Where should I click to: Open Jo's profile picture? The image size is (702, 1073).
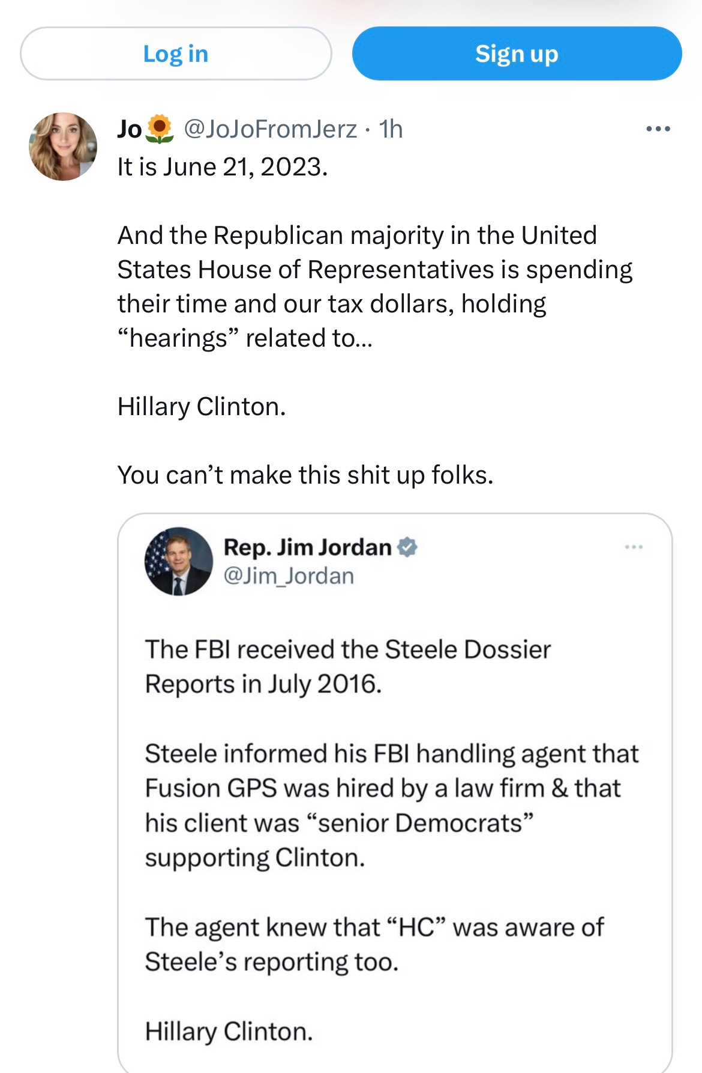click(x=63, y=147)
